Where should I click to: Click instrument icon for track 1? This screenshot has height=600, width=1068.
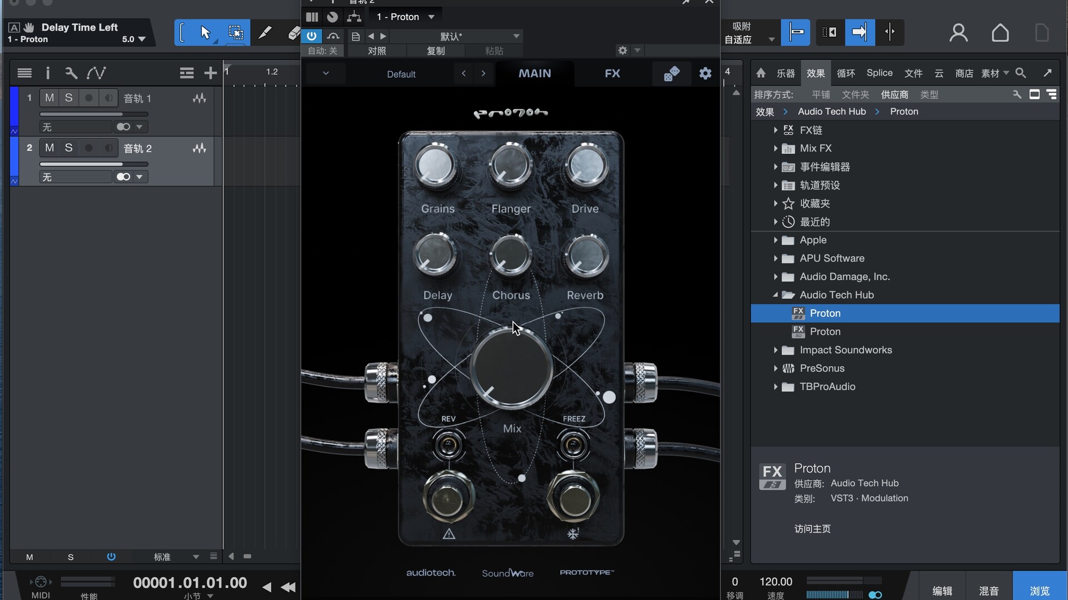click(x=199, y=98)
